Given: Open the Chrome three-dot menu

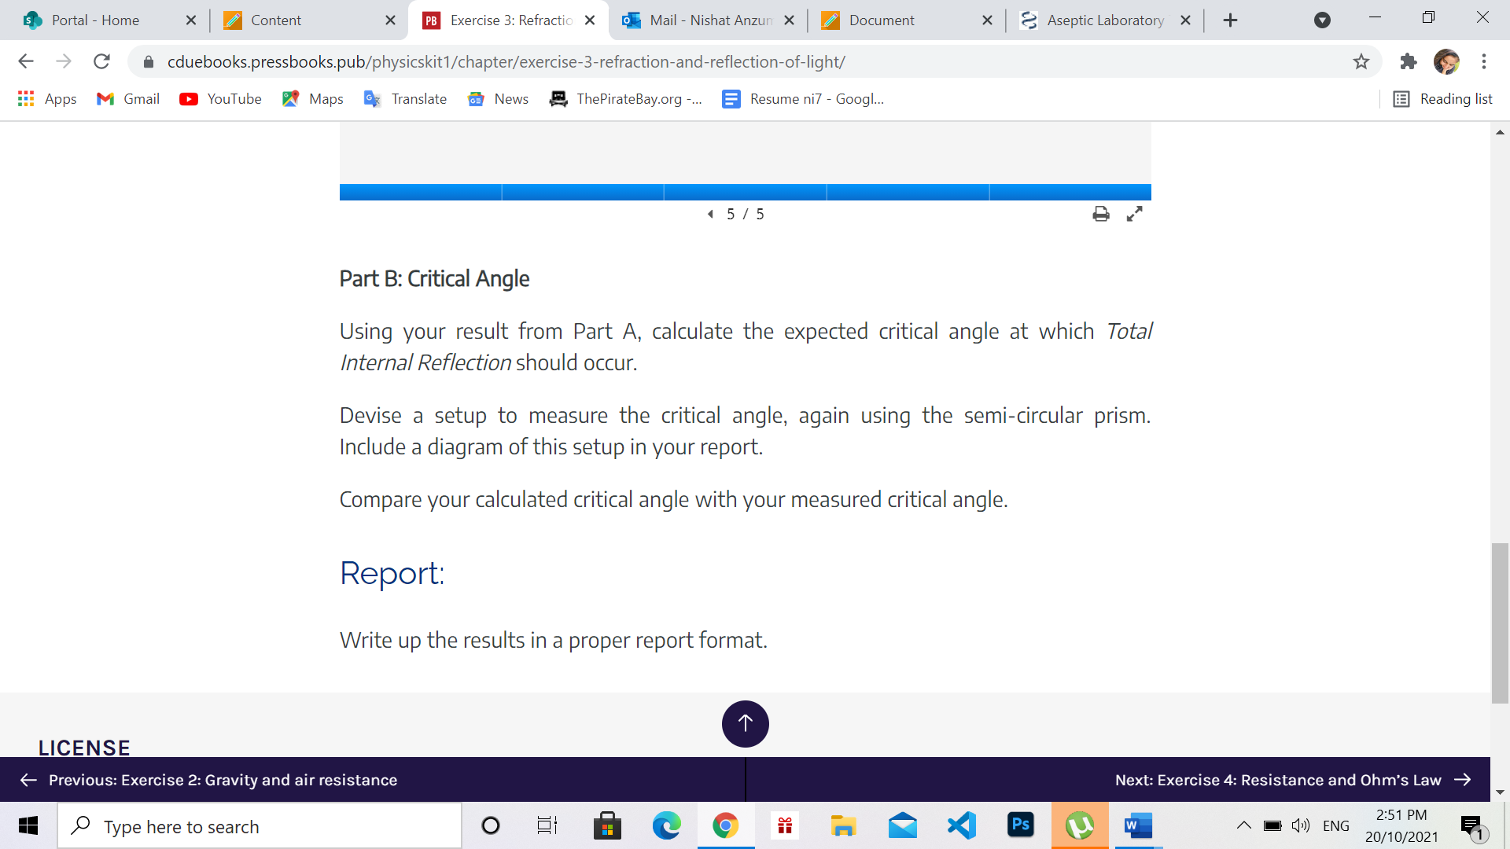Looking at the screenshot, I should pyautogui.click(x=1484, y=61).
